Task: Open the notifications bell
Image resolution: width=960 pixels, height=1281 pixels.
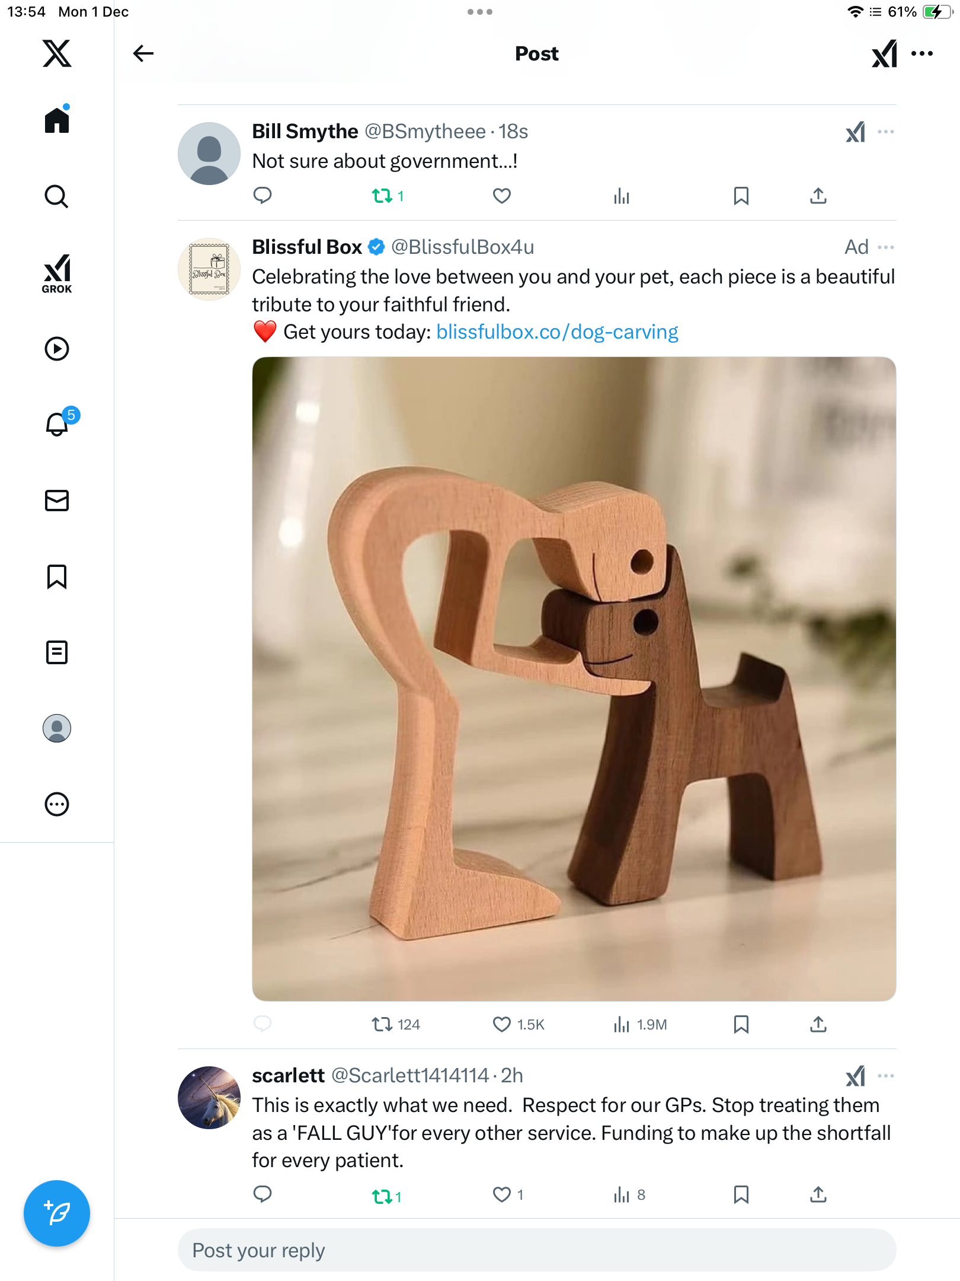Action: point(57,424)
